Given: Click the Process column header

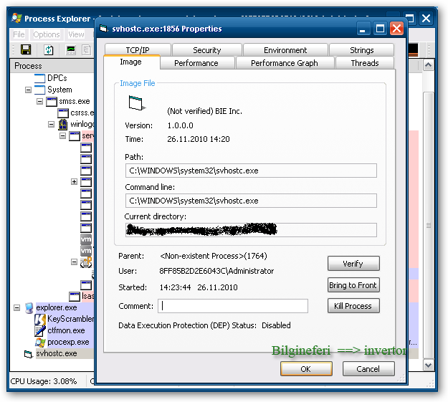Looking at the screenshot, I should [52, 66].
